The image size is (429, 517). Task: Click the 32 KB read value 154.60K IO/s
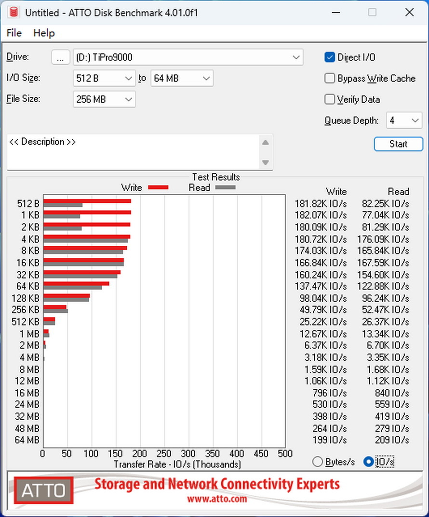point(383,275)
